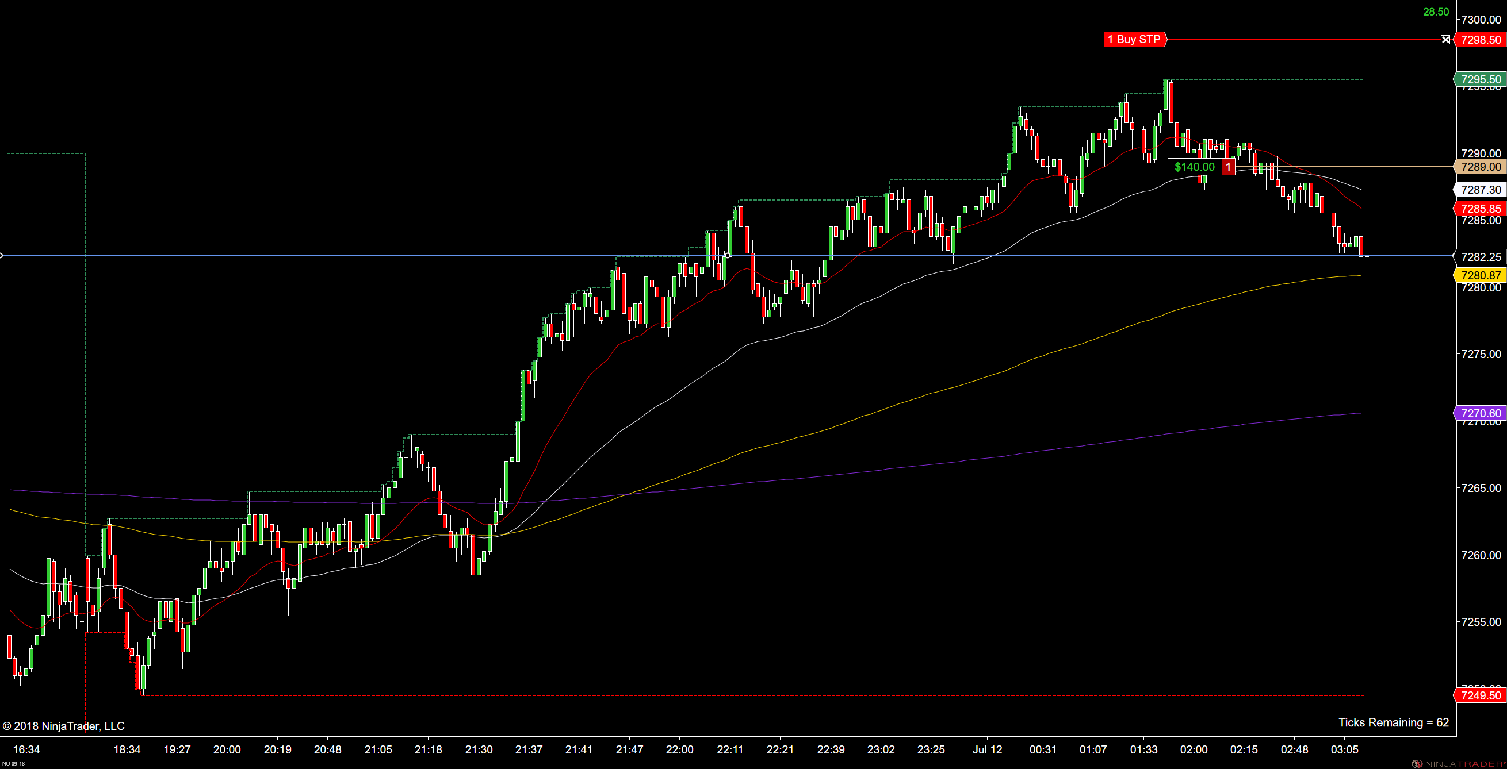Click the red 7249.50 low price marker
The height and width of the screenshot is (769, 1507).
tap(1480, 695)
